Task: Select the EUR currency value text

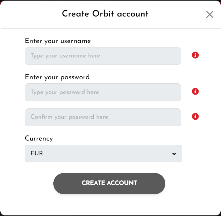Action: point(37,154)
